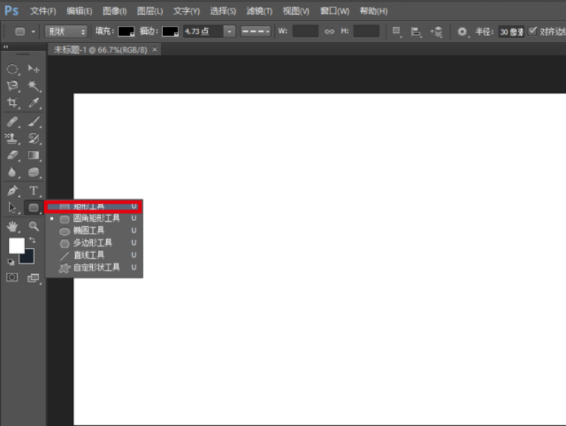This screenshot has width=566, height=426.
Task: Choose 圆角矩形工具 from the flyout
Action: [x=94, y=218]
